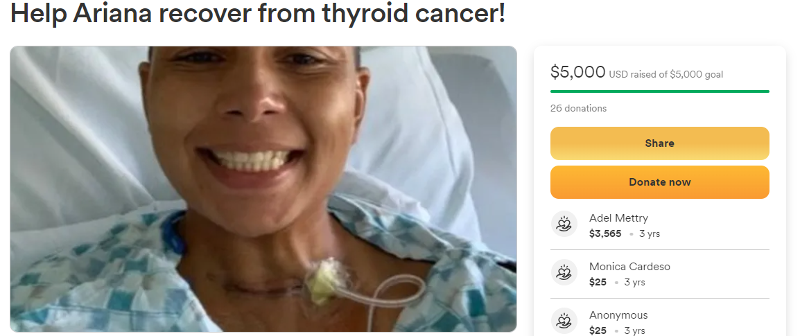Open the fundraiser main photo
Image resolution: width=809 pixels, height=336 pixels.
tap(263, 188)
